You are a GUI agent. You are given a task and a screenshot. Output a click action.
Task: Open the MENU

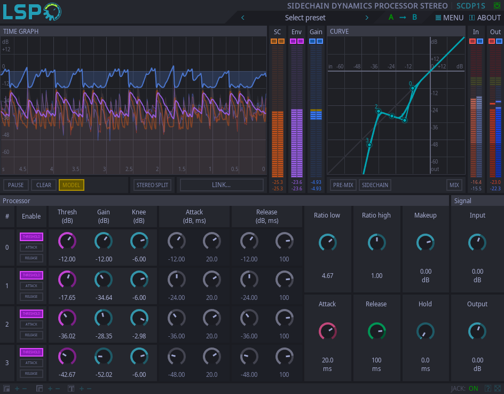[x=450, y=18]
